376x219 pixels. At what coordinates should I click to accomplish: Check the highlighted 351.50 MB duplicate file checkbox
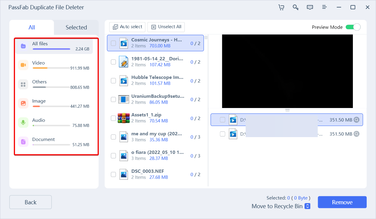coord(223,120)
